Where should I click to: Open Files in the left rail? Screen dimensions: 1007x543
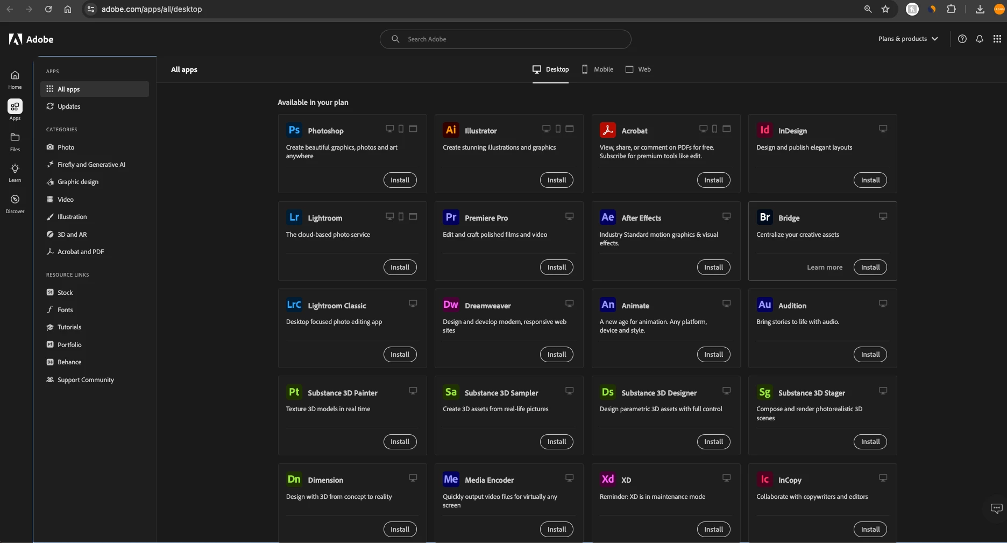[x=15, y=142]
